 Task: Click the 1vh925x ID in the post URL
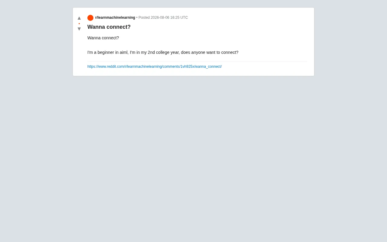[x=187, y=67]
